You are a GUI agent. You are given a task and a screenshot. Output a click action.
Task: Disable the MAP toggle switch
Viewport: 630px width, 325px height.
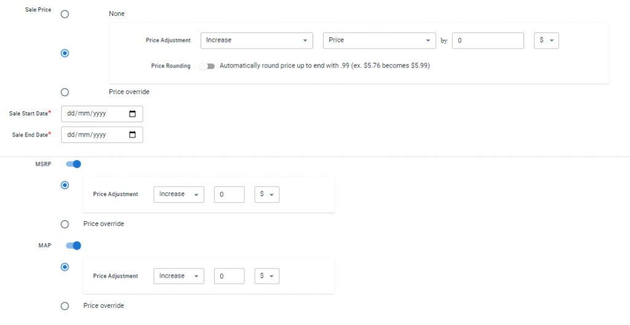[x=74, y=246]
